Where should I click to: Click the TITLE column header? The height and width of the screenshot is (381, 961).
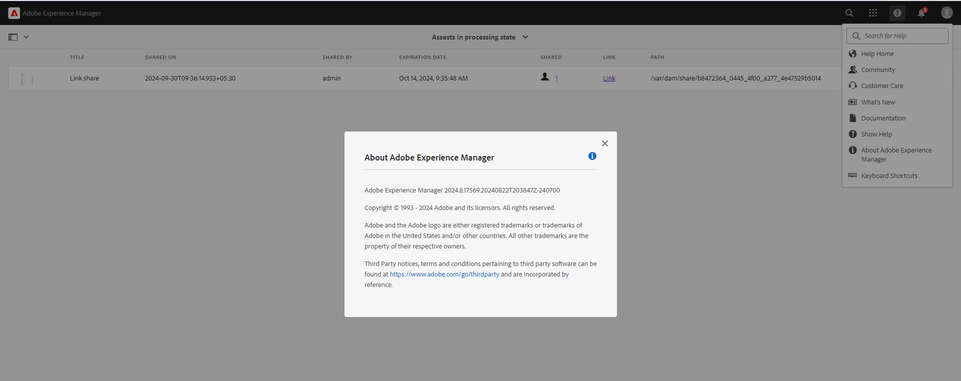tap(77, 57)
